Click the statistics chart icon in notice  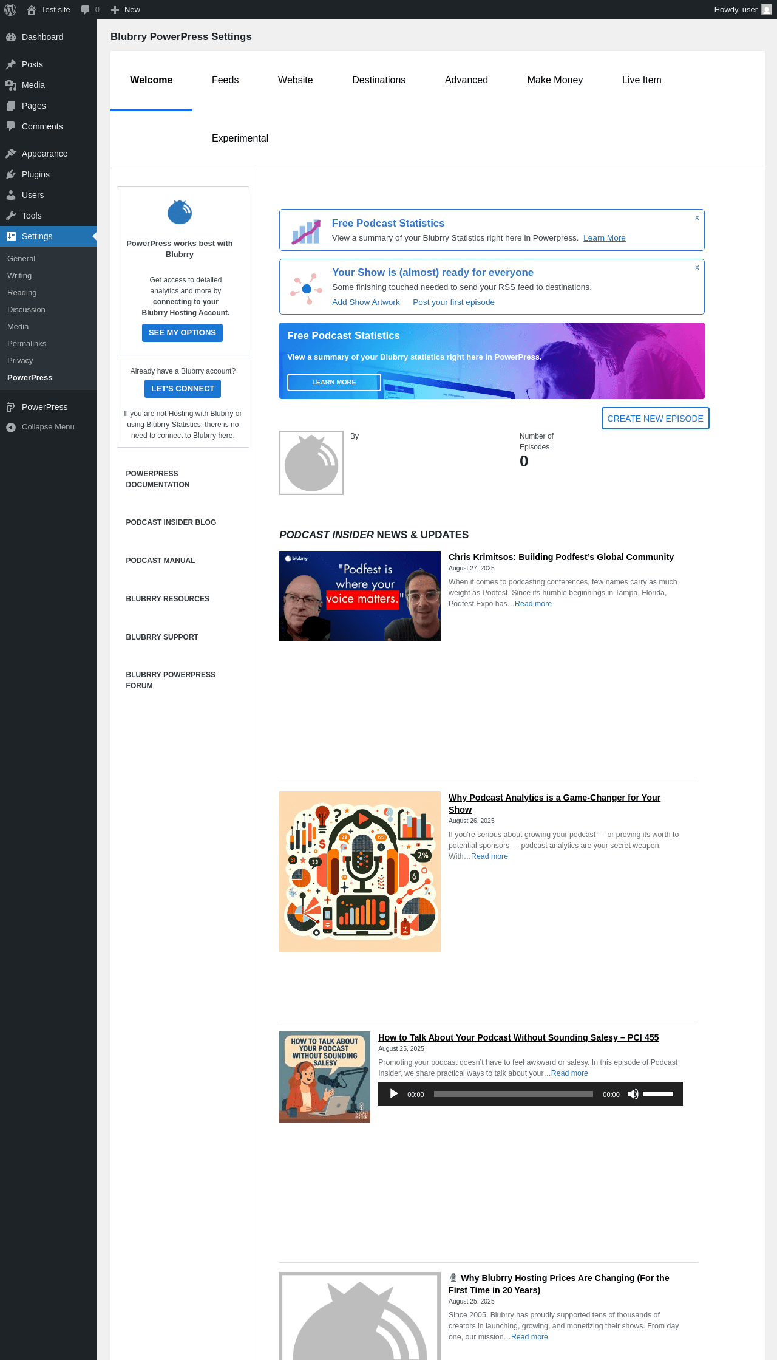click(x=306, y=231)
